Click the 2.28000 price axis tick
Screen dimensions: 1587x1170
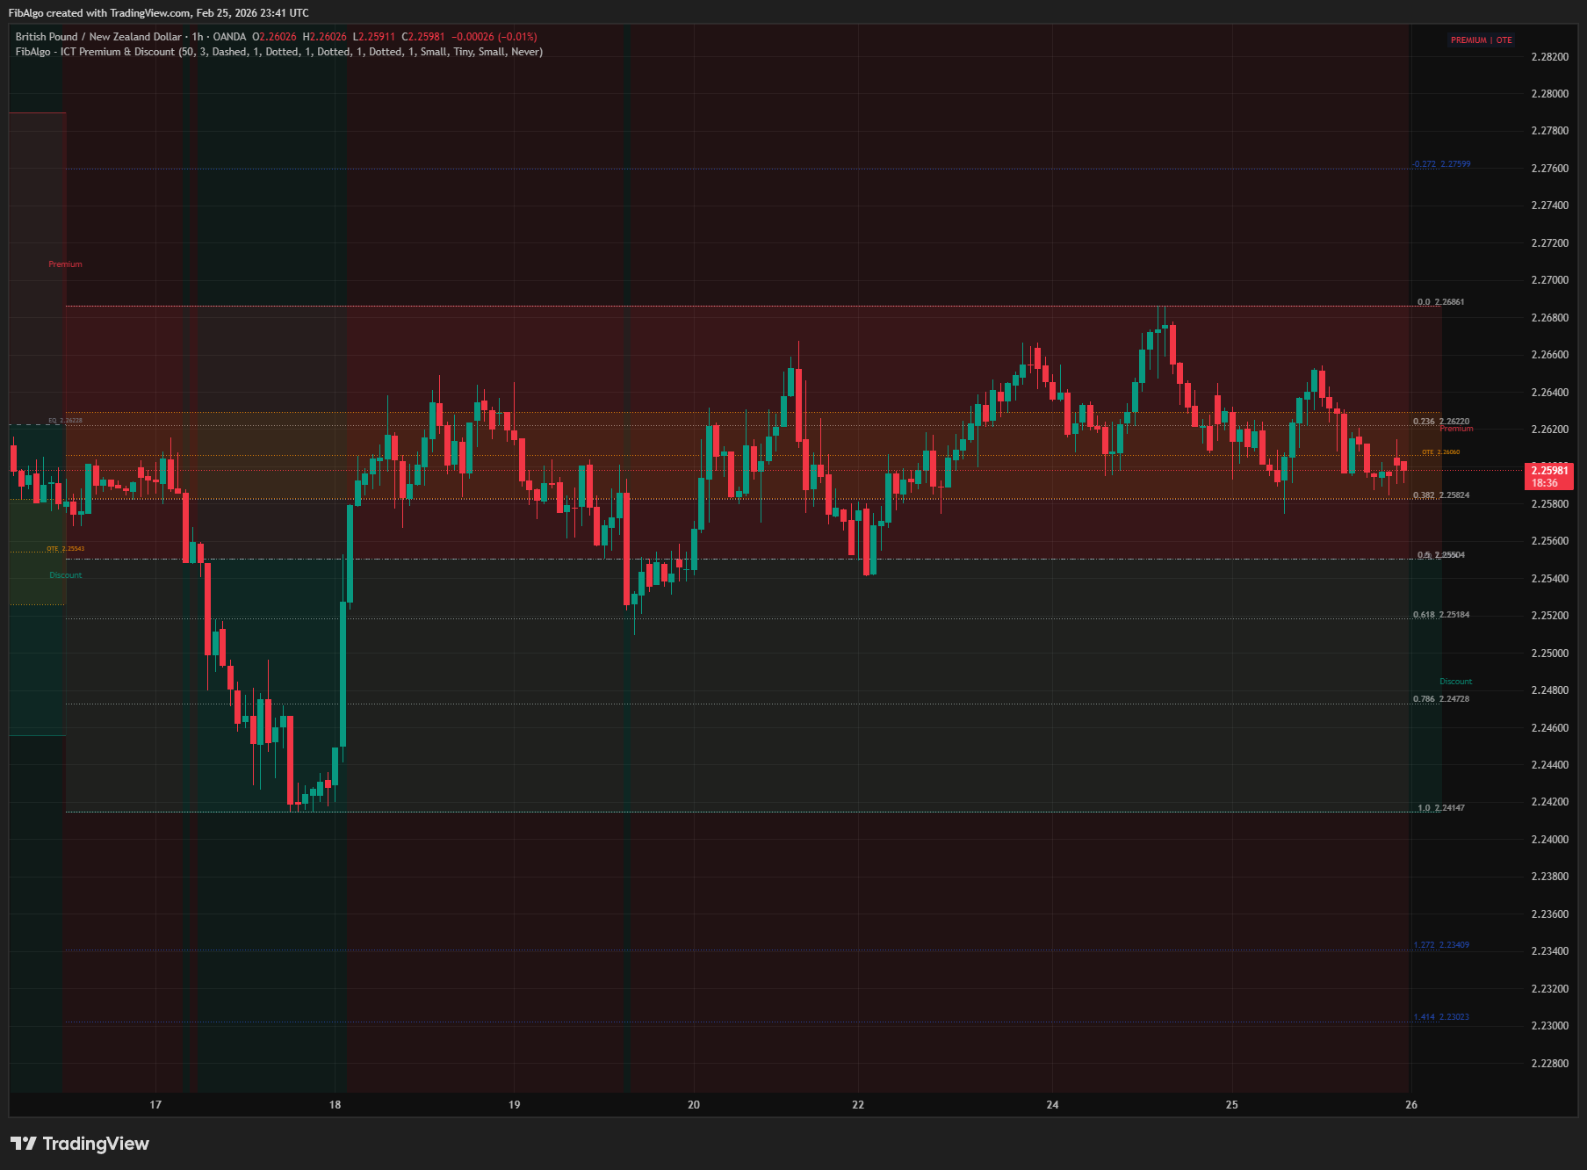[1549, 94]
